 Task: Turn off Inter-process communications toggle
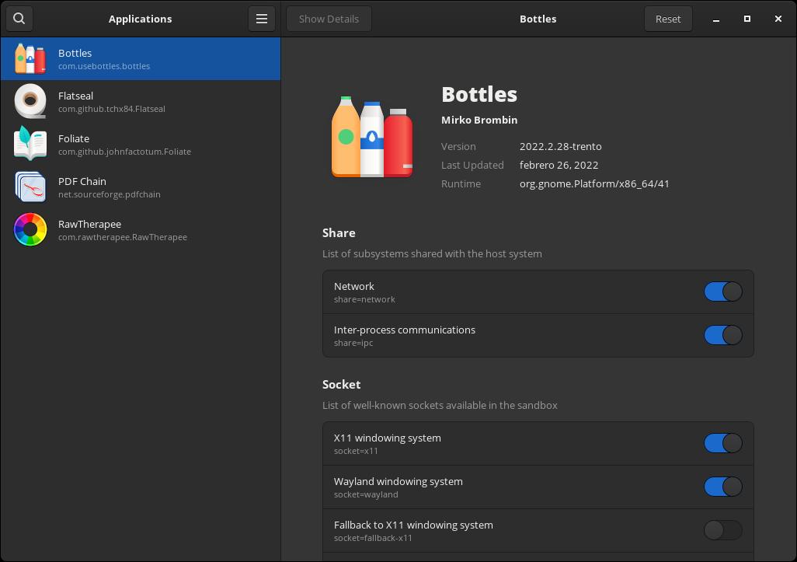[x=722, y=336]
